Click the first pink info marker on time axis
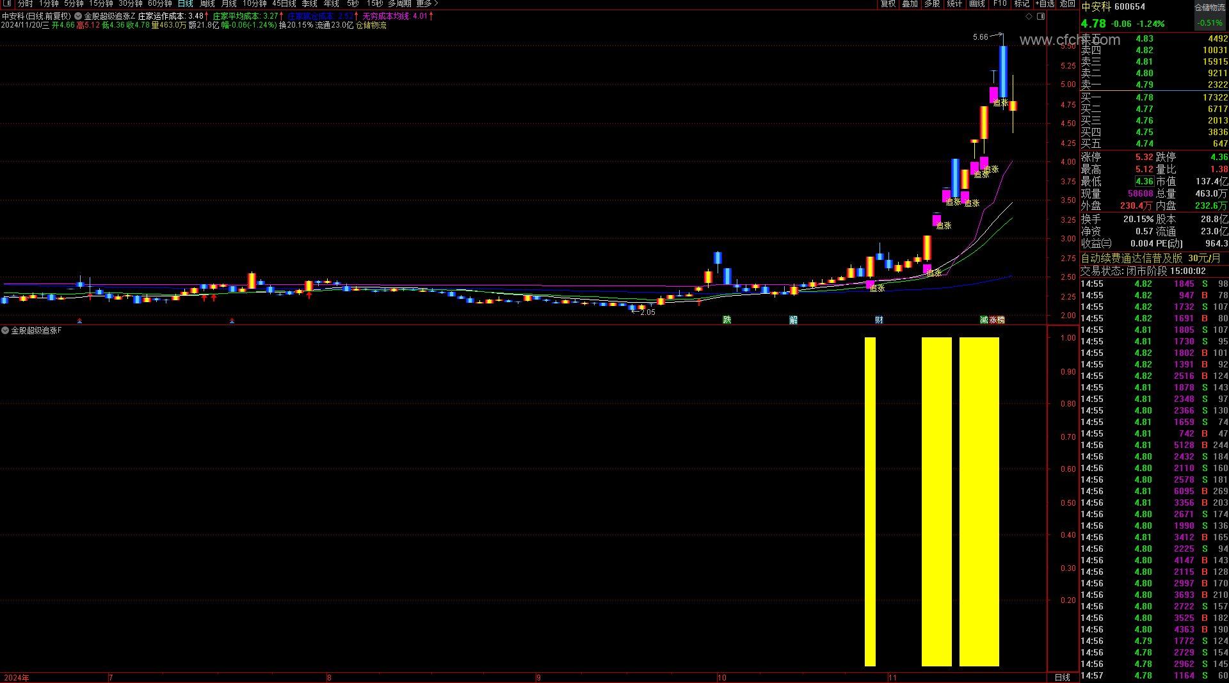This screenshot has height=683, width=1229. (79, 321)
